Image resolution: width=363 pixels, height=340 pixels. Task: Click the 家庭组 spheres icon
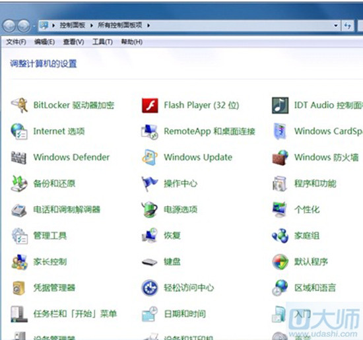pyautogui.click(x=280, y=236)
